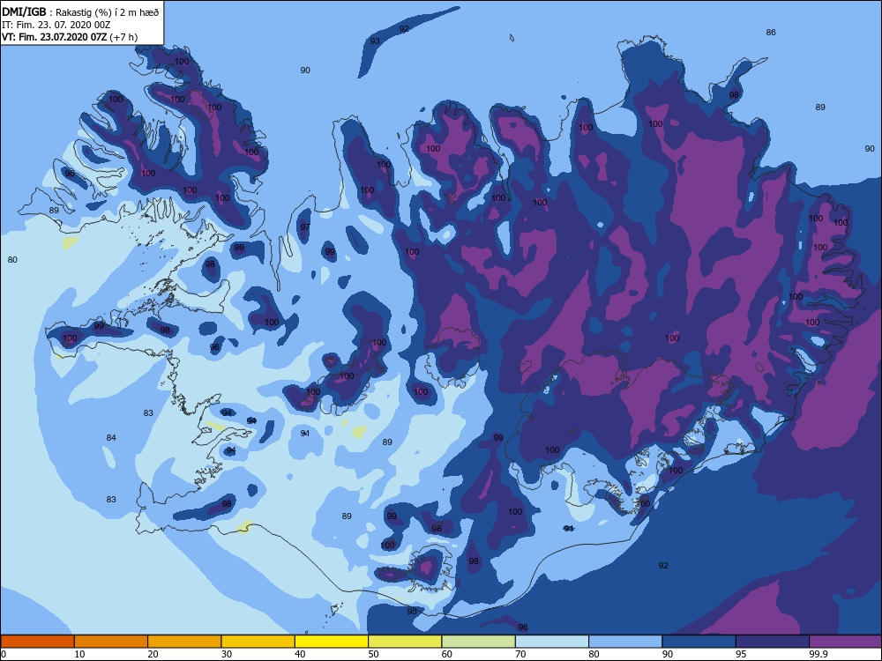Click the '93' humidity value on the map

coord(375,41)
